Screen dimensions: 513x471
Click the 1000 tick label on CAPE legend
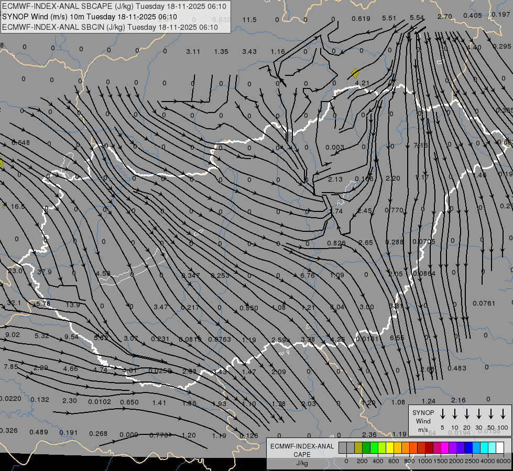pos(424,461)
